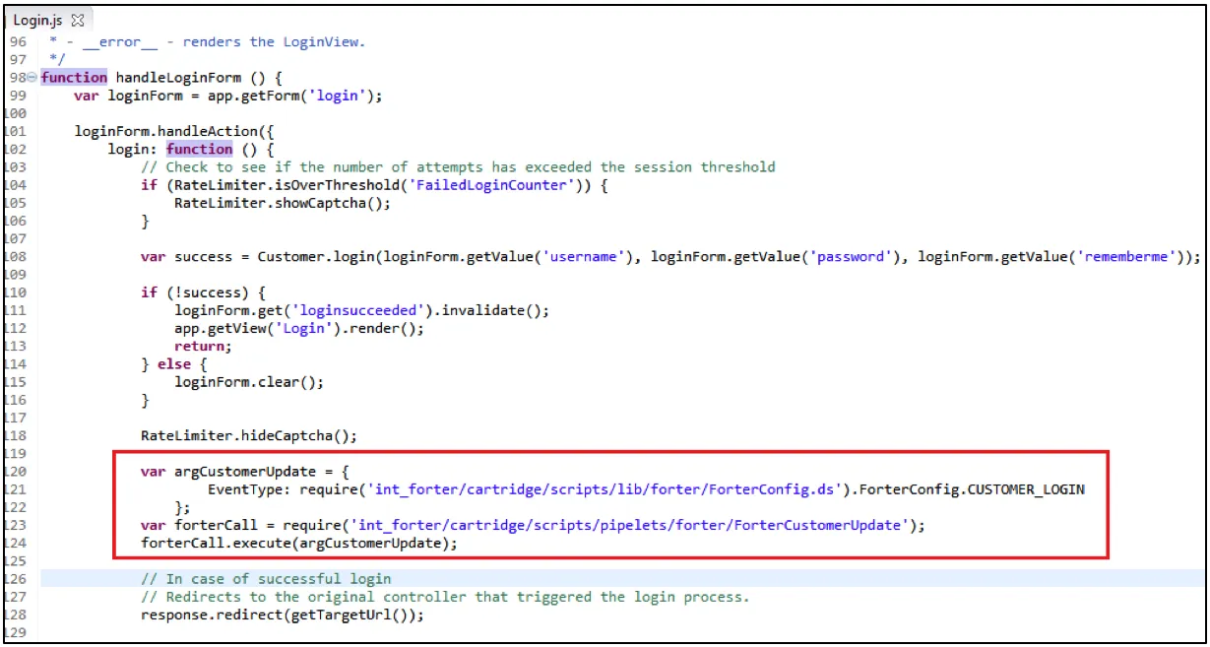
Task: Click the 'if (!success)' condition
Action: pyautogui.click(x=203, y=292)
